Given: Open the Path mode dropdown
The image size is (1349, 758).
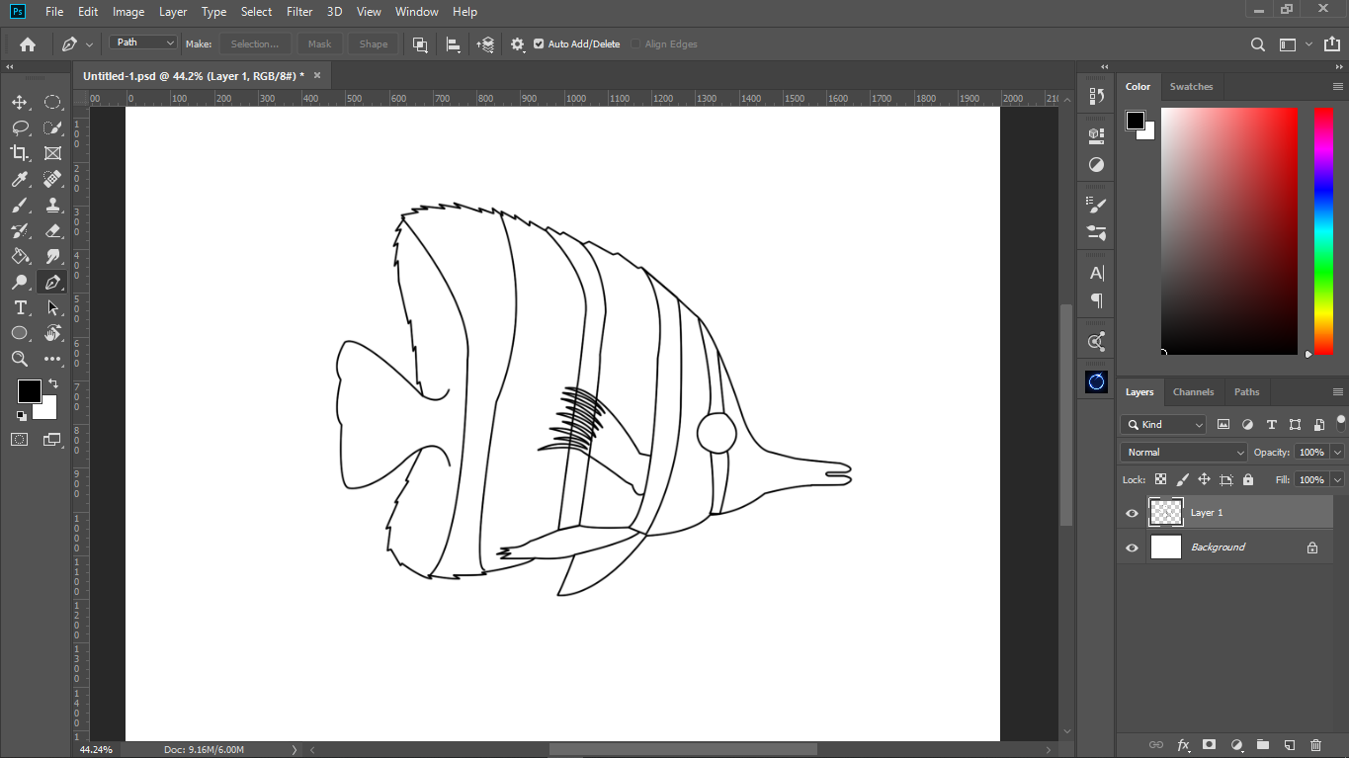Looking at the screenshot, I should (143, 43).
